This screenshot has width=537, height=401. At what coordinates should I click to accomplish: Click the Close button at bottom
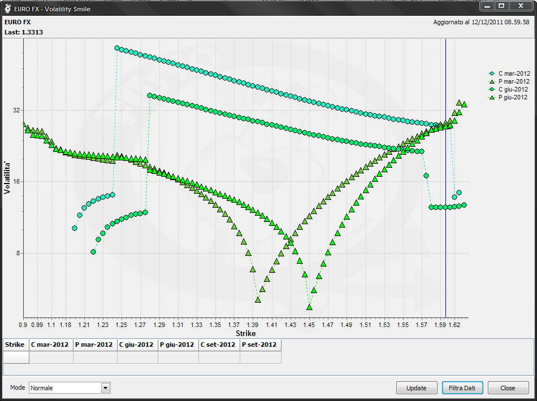(x=508, y=387)
